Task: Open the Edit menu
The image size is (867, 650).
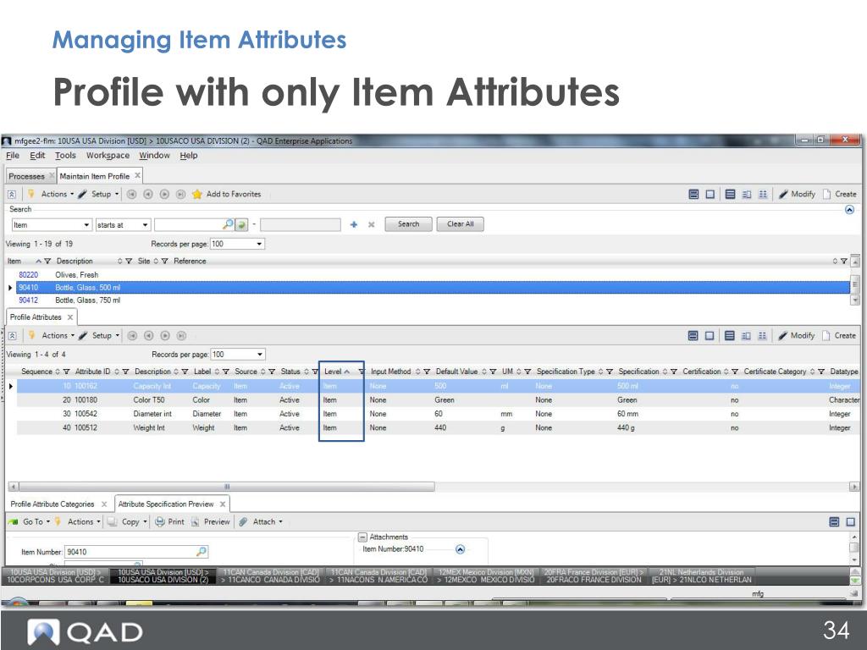Action: pos(37,156)
